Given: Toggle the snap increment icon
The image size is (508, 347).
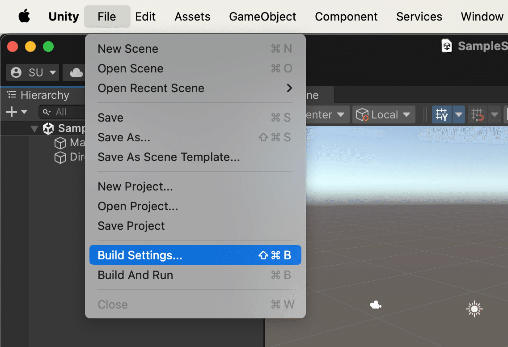Looking at the screenshot, I should (477, 114).
